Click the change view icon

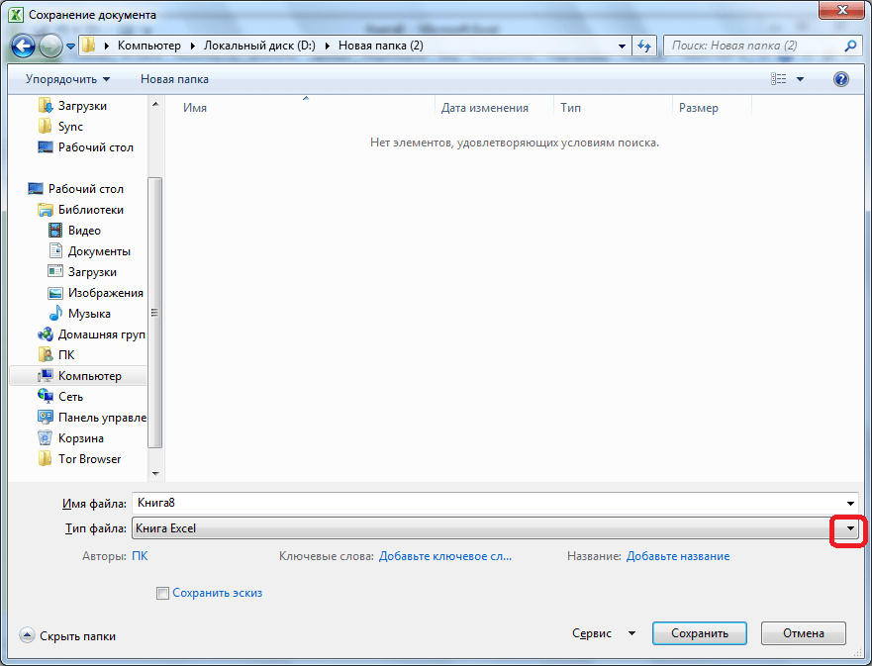pyautogui.click(x=779, y=79)
